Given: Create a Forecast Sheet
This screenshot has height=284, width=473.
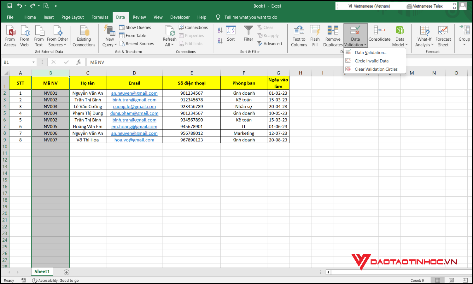Looking at the screenshot, I should (443, 36).
